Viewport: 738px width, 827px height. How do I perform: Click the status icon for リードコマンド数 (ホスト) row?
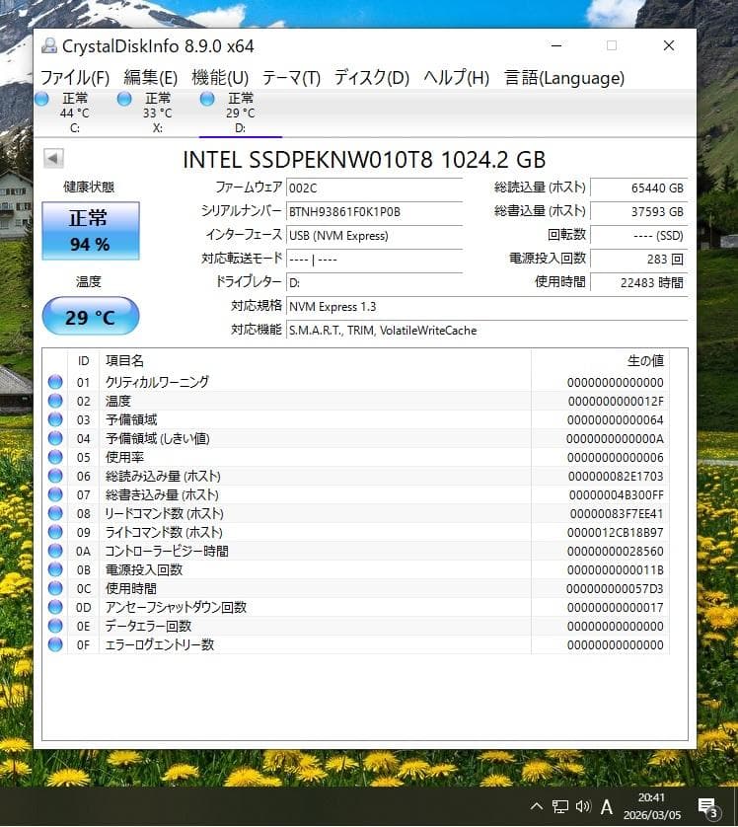coord(55,513)
